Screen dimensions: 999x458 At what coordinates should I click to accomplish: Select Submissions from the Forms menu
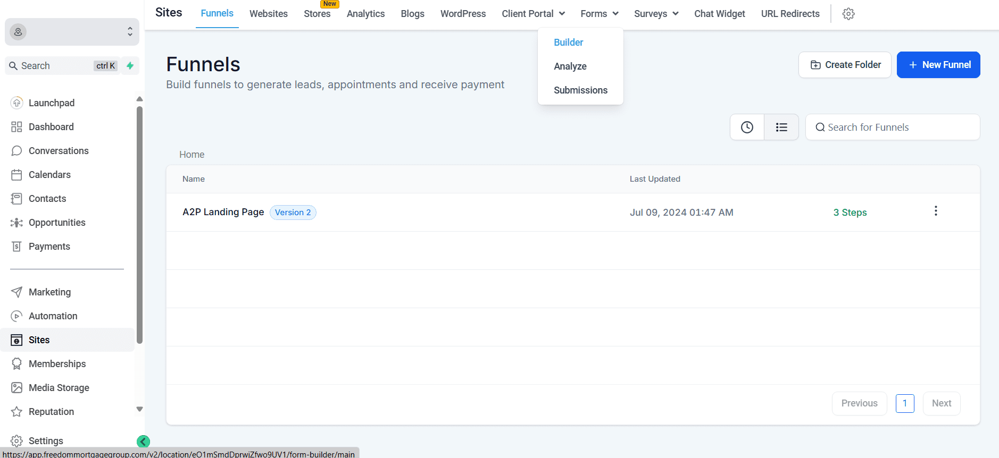pos(580,90)
